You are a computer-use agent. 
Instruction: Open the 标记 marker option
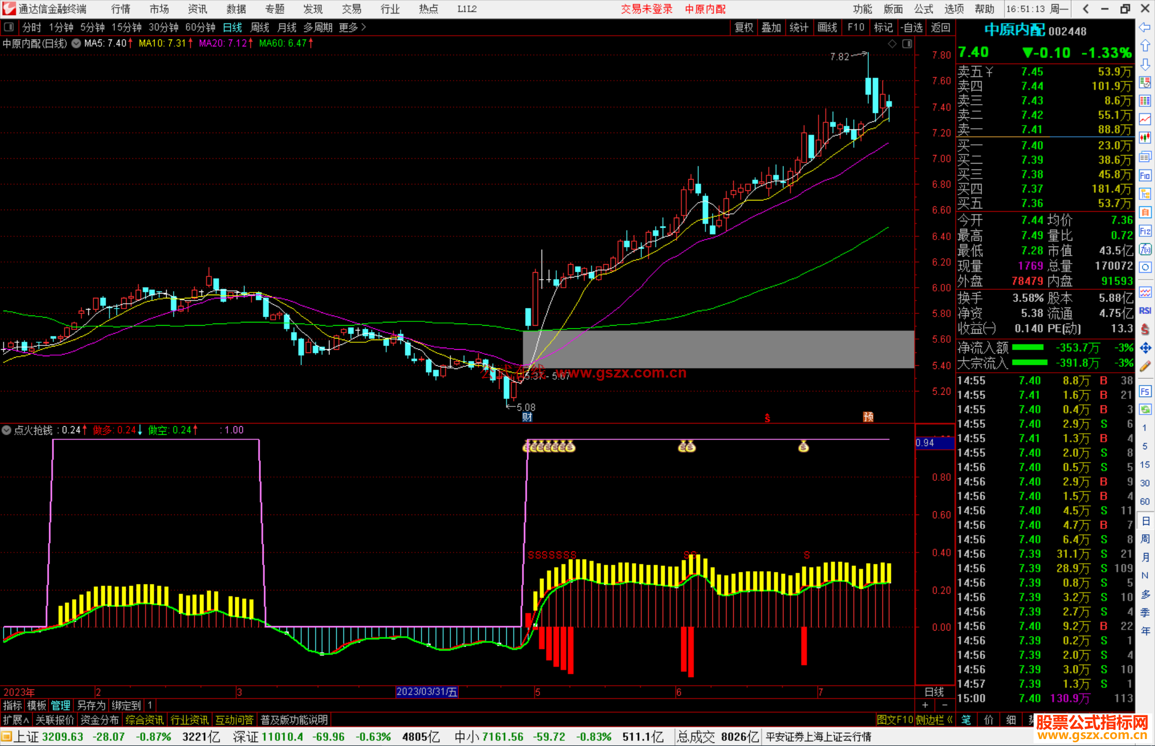pyautogui.click(x=883, y=27)
